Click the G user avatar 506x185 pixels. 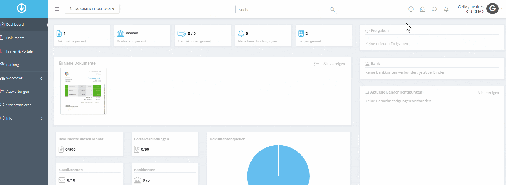493,9
